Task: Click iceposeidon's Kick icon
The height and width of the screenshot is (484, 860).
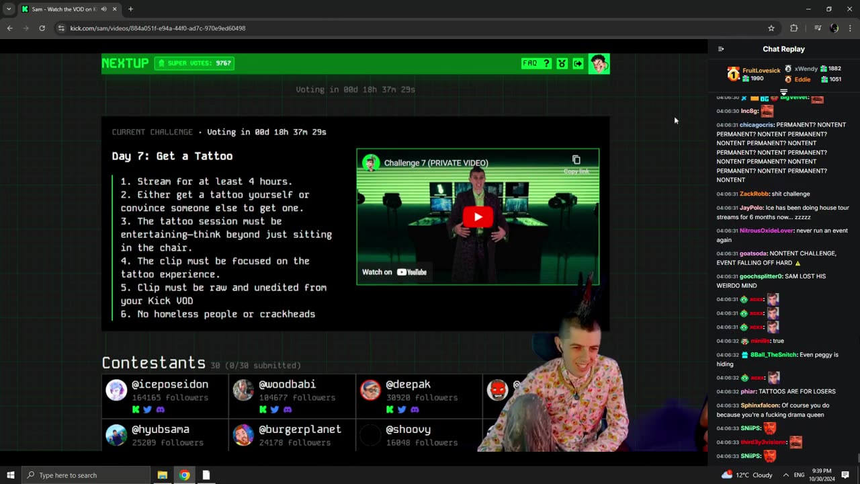Action: [x=136, y=409]
